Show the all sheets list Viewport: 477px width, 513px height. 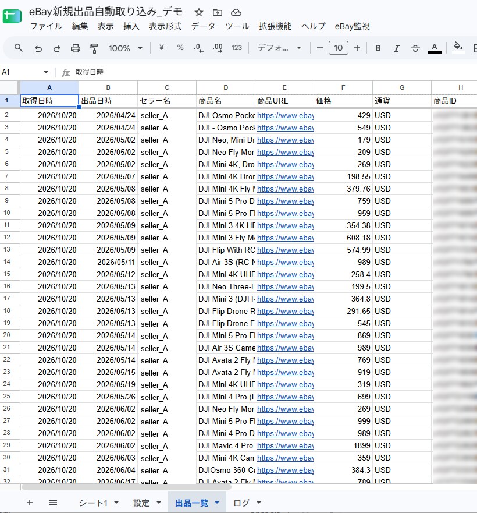53,503
